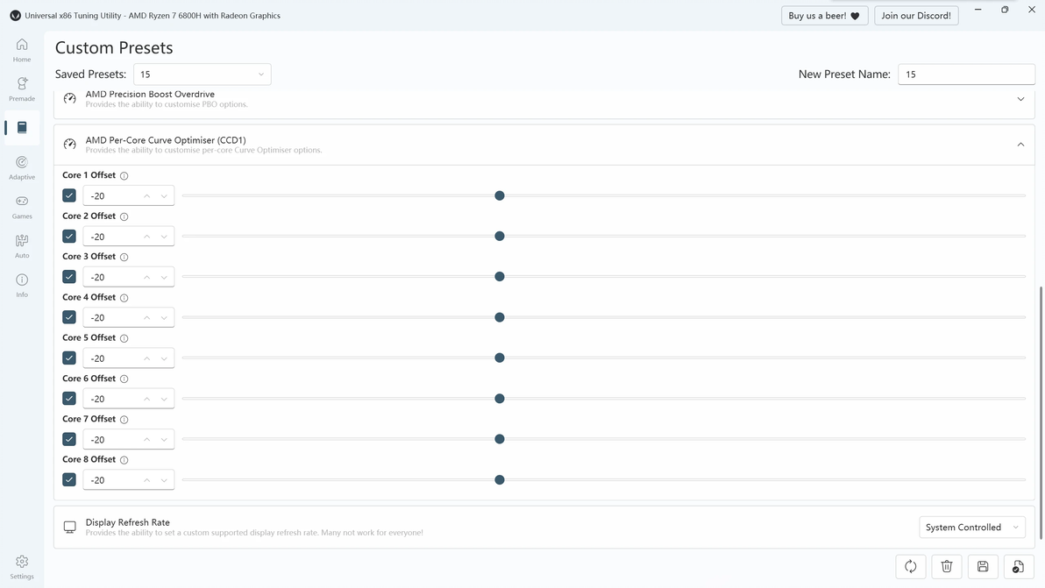
Task: Decrease Core 3 Offset with down arrow
Action: point(164,277)
